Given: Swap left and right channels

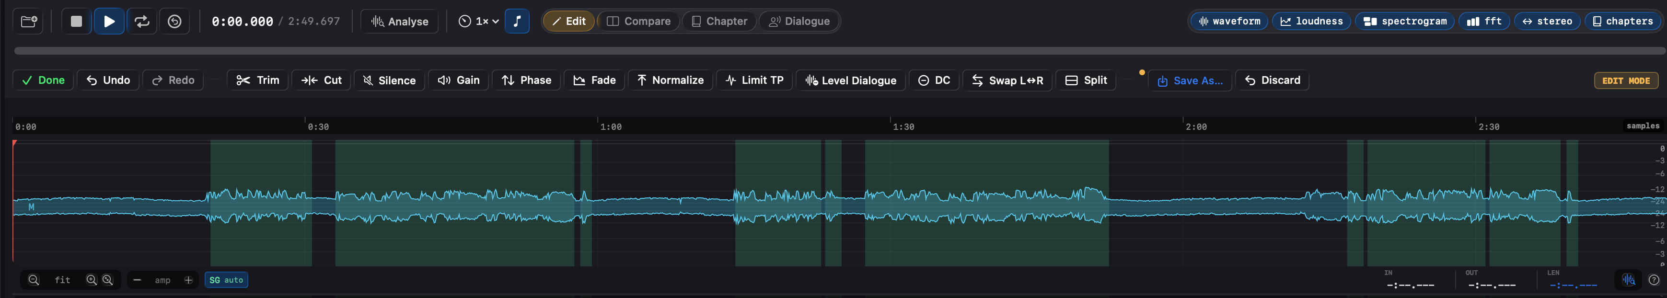Looking at the screenshot, I should 1007,80.
